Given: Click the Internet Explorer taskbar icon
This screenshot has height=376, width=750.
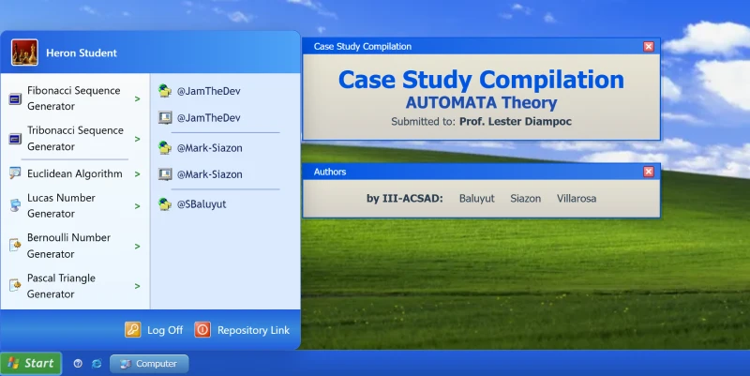Looking at the screenshot, I should (x=97, y=364).
